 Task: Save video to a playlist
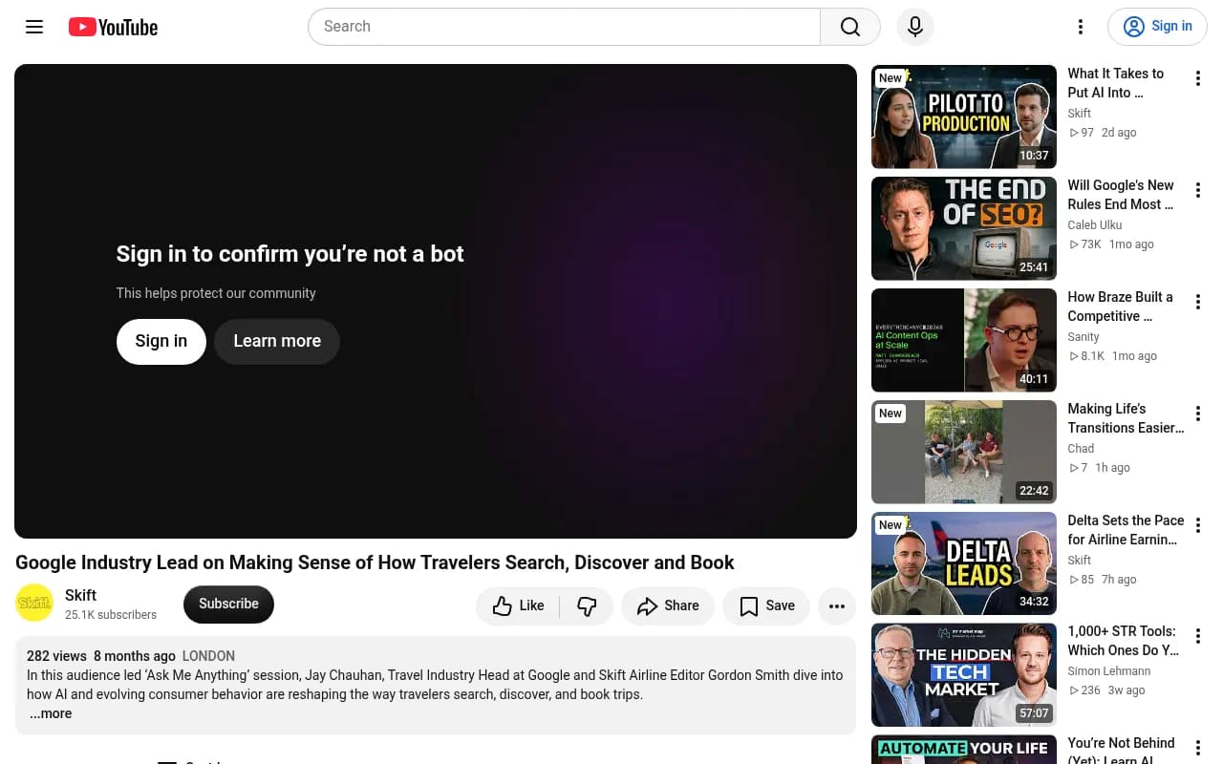[x=766, y=605]
